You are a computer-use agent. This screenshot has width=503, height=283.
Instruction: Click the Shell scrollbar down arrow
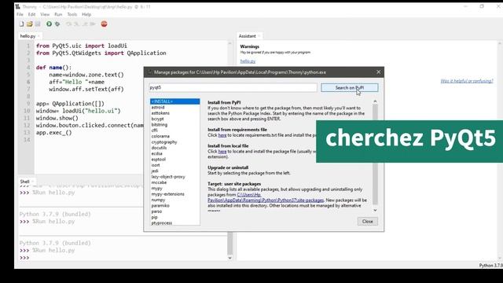[x=229, y=258]
